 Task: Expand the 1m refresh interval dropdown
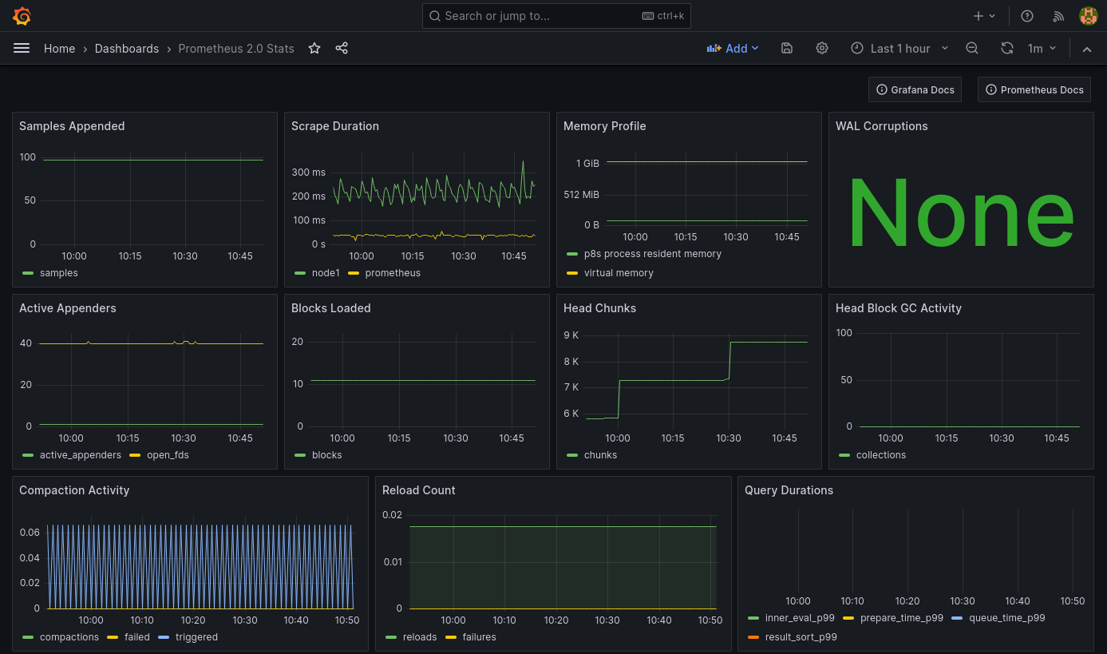1042,49
